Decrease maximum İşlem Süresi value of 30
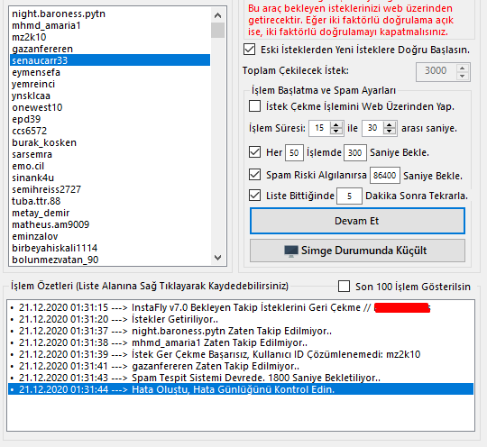Image resolution: width=487 pixels, height=447 pixels. point(390,132)
